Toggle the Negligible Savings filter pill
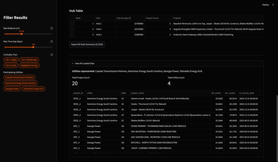This screenshot has height=162, width=278. click(29, 65)
